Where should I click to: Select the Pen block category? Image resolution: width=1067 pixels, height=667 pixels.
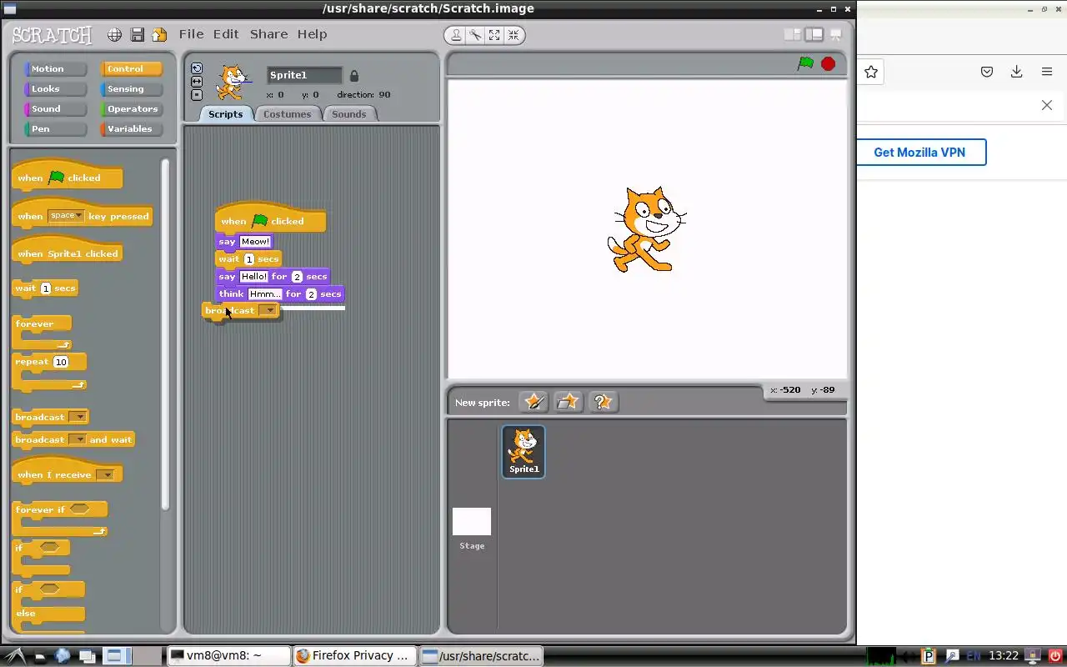pyautogui.click(x=55, y=129)
